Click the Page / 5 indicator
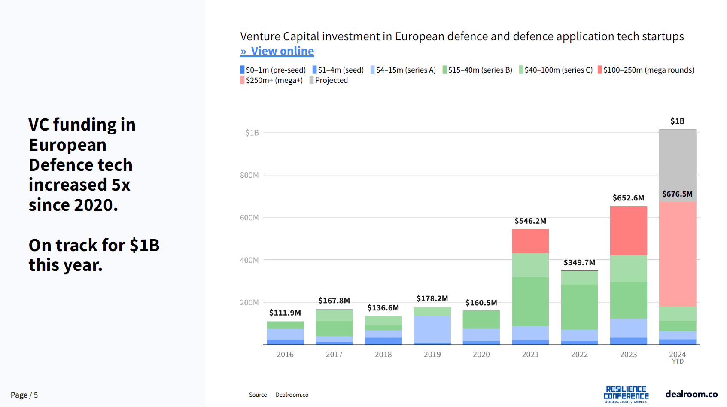 coord(24,395)
